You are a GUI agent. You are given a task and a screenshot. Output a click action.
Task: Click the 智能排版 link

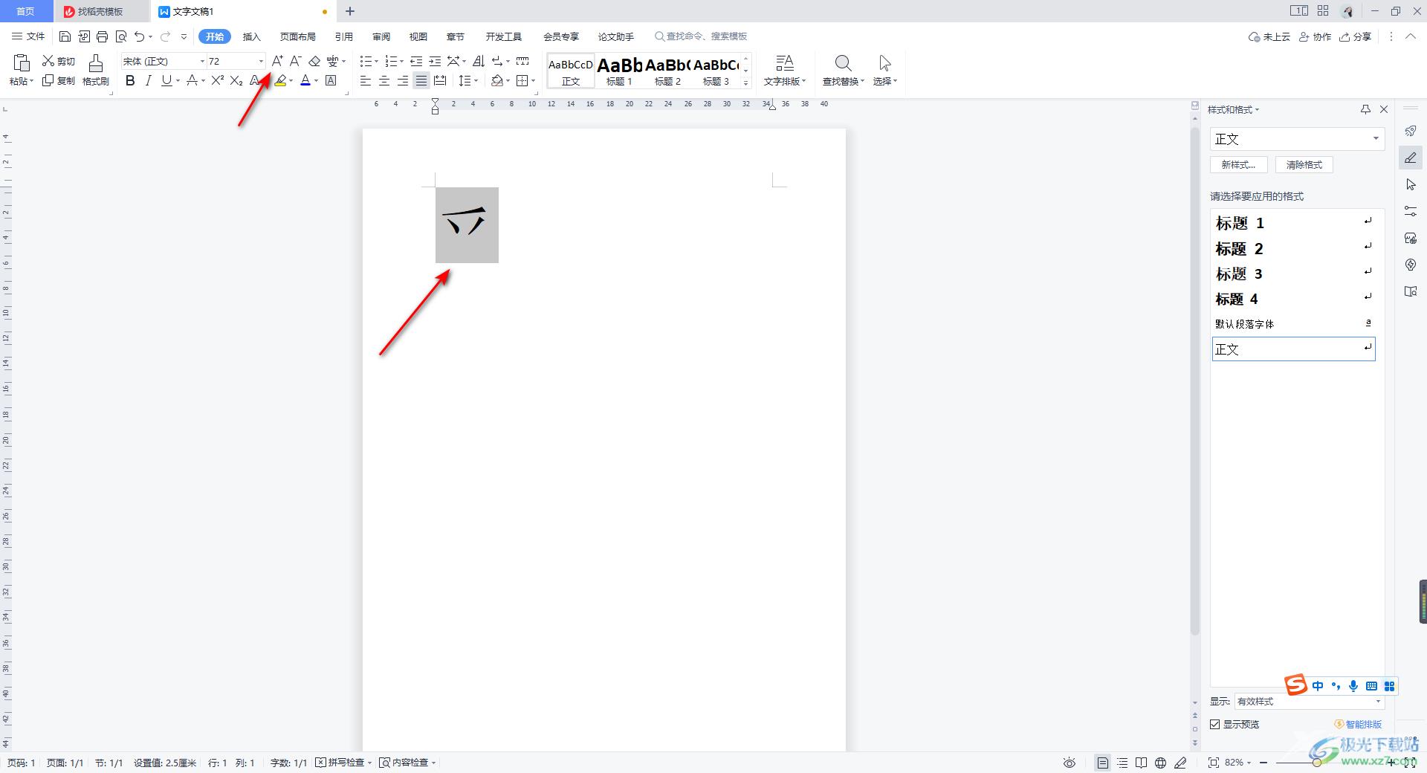pos(1358,724)
